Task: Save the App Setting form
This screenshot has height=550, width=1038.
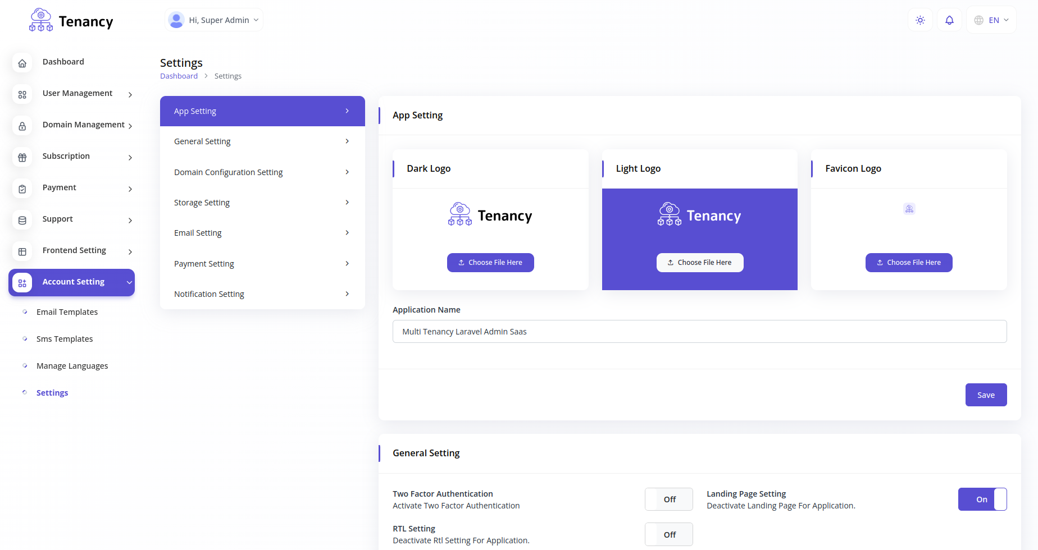Action: [x=986, y=395]
